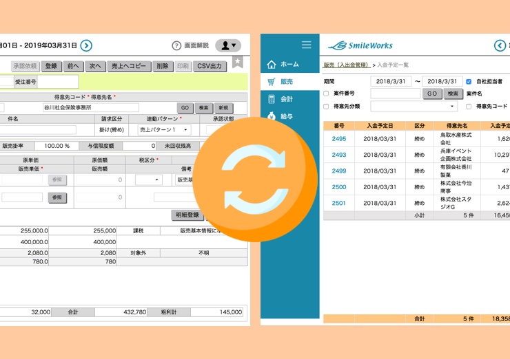The height and width of the screenshot is (359, 510).
Task: Click the favorite star bookmark icon
Action: (238, 62)
